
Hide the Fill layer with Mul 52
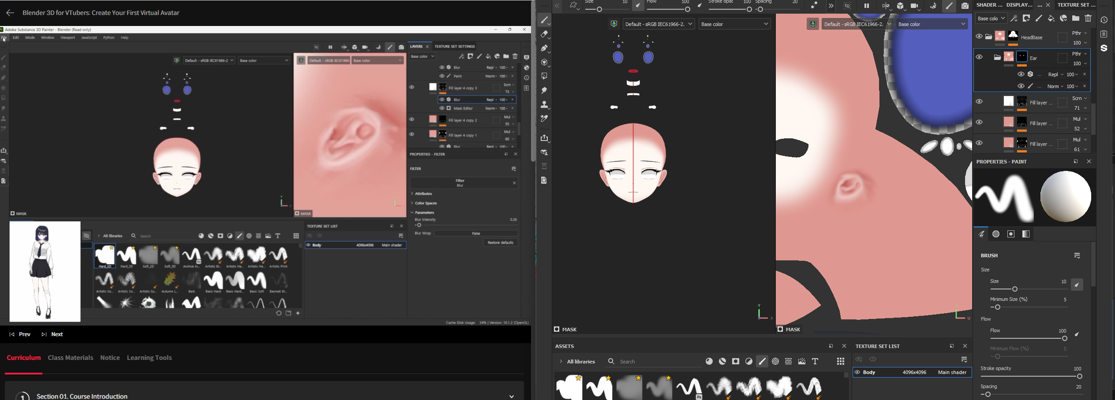tap(979, 122)
